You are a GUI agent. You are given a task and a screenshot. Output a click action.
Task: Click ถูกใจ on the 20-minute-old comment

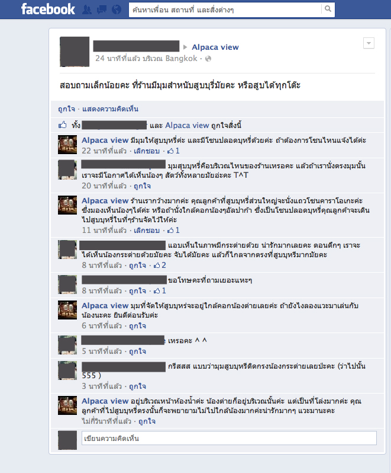click(x=143, y=186)
